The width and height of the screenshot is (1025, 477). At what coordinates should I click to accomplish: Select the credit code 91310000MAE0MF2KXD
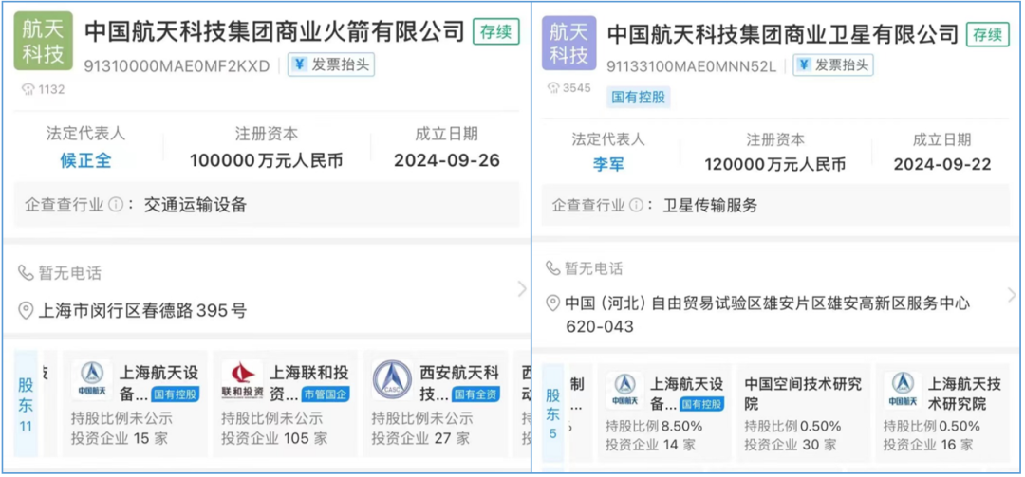point(177,66)
